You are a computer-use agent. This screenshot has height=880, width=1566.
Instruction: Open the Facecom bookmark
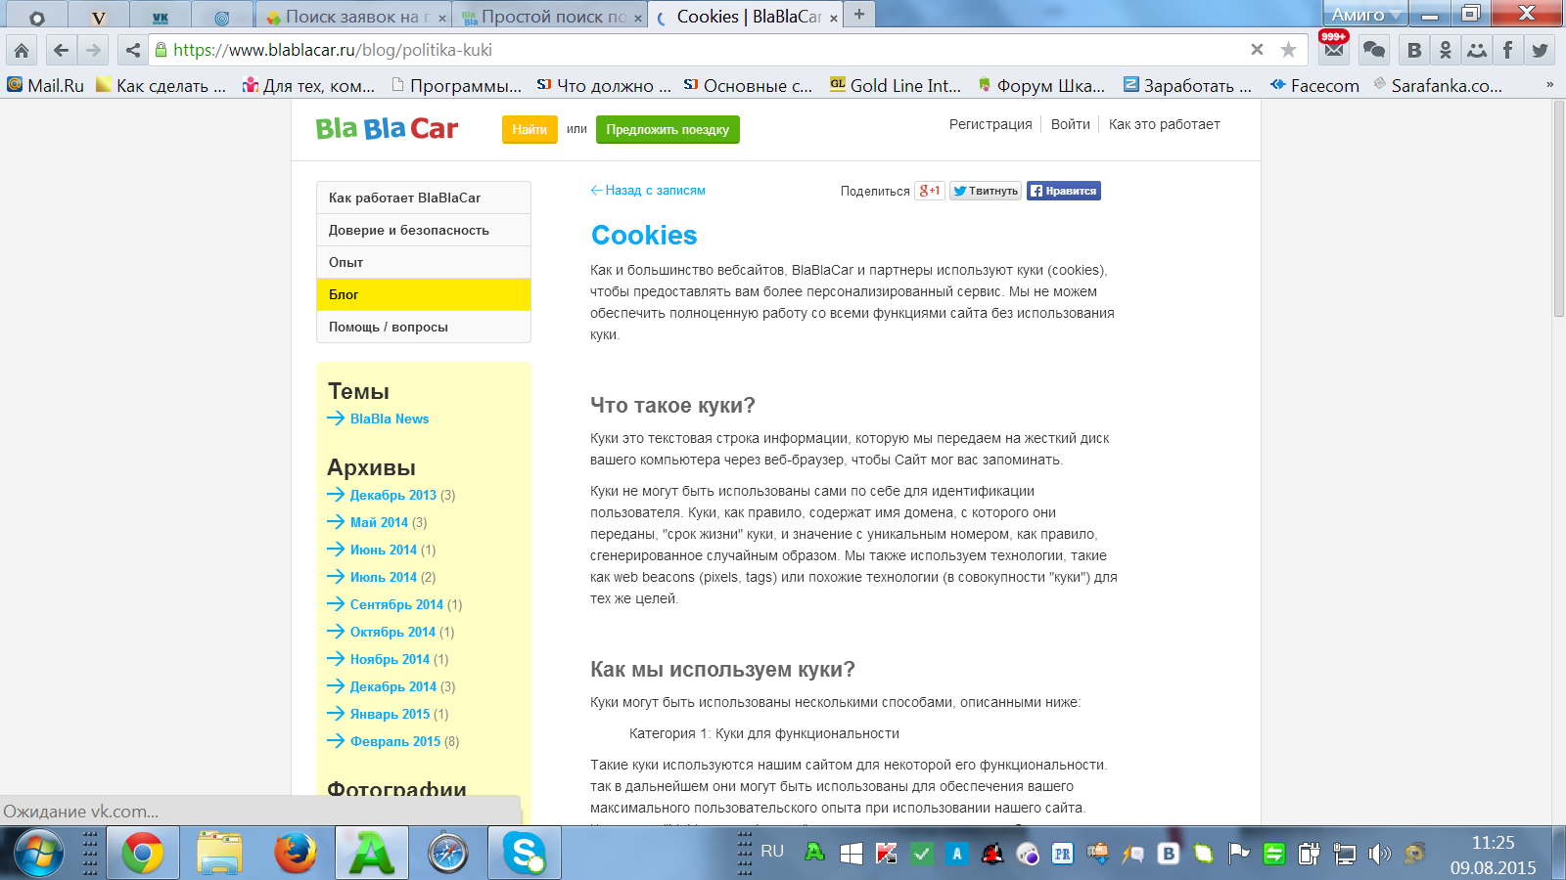[1314, 85]
